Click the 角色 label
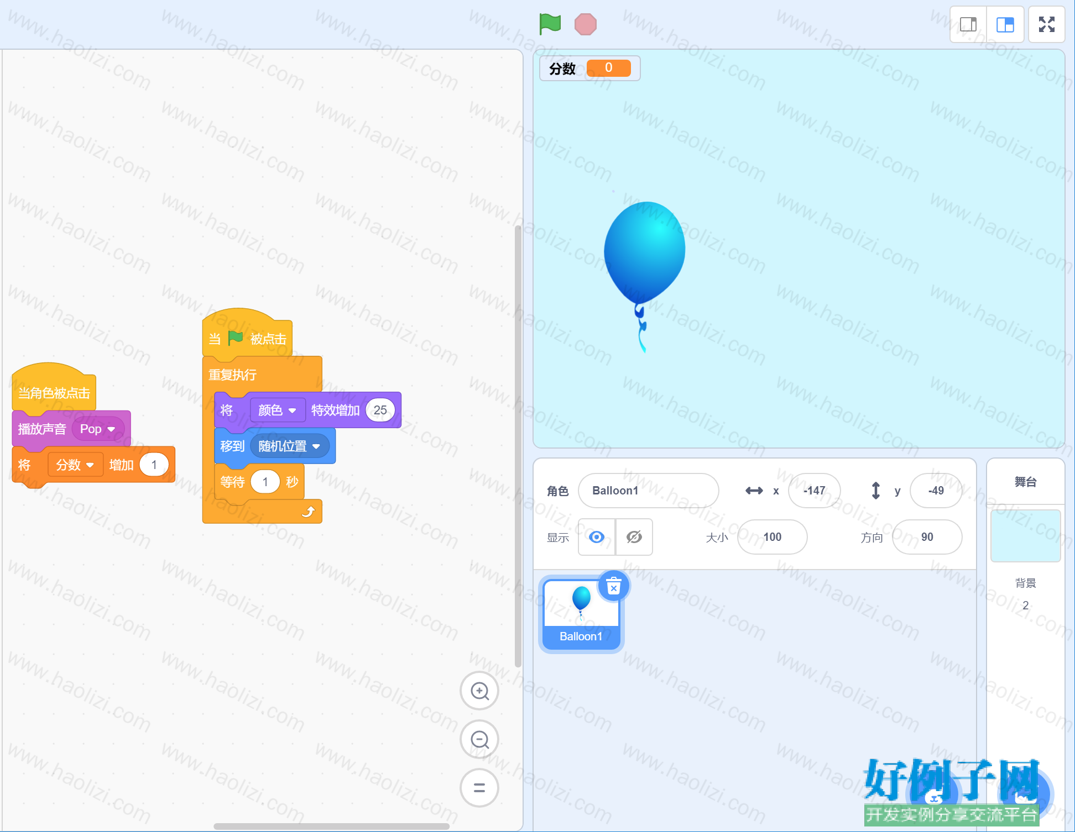This screenshot has height=832, width=1075. (x=558, y=491)
